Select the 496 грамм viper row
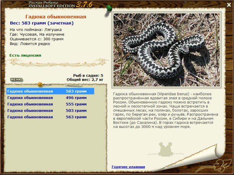Screen dimensions: 234x175 (x=50, y=98)
